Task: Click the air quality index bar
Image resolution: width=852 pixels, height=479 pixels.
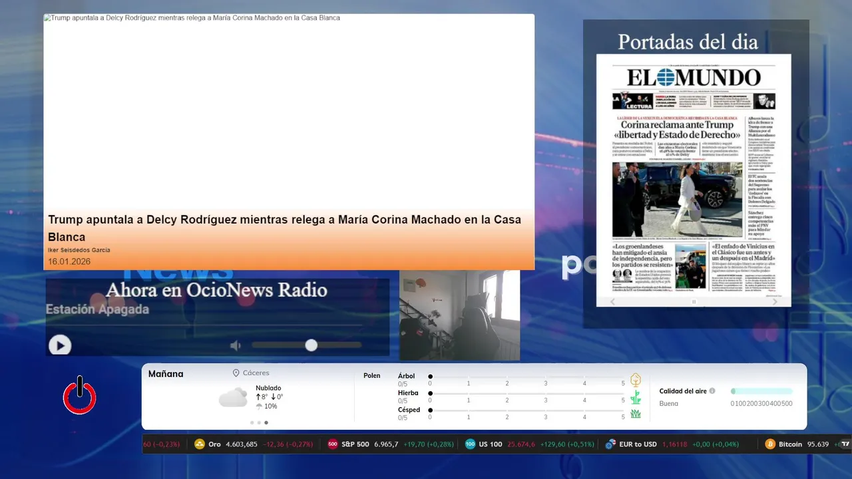Action: click(x=761, y=391)
